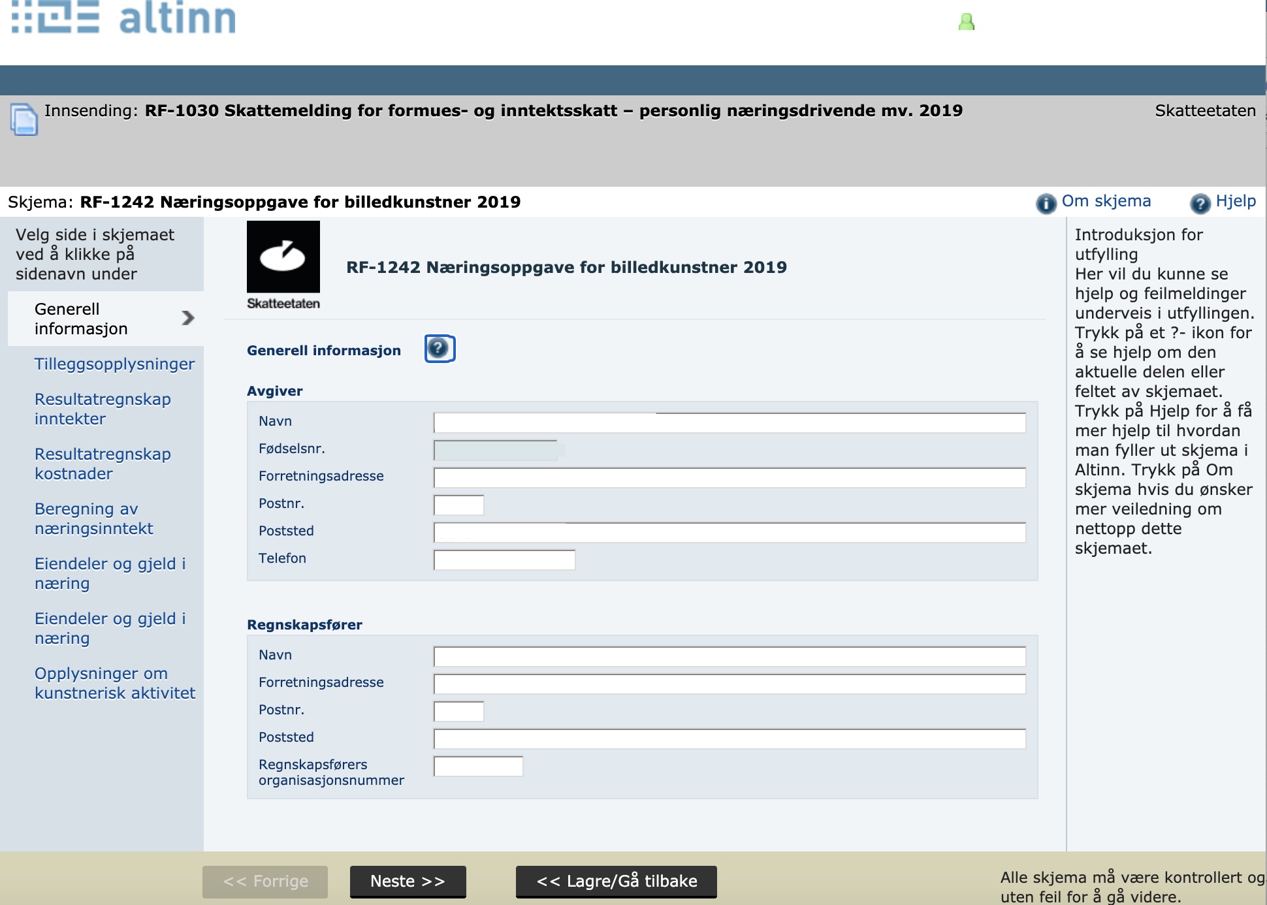Click the Neste >> button
Screen dimensions: 1267x905
click(x=408, y=881)
